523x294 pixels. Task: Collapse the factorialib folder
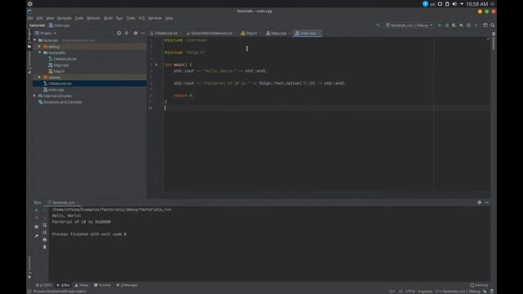coord(40,52)
